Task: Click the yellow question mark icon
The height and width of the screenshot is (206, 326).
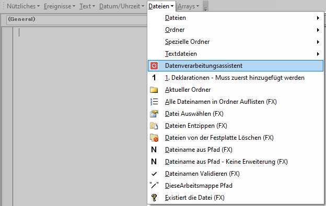Action: (x=154, y=198)
